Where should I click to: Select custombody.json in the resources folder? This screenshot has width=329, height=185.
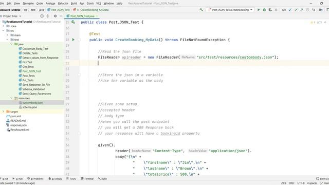32,103
